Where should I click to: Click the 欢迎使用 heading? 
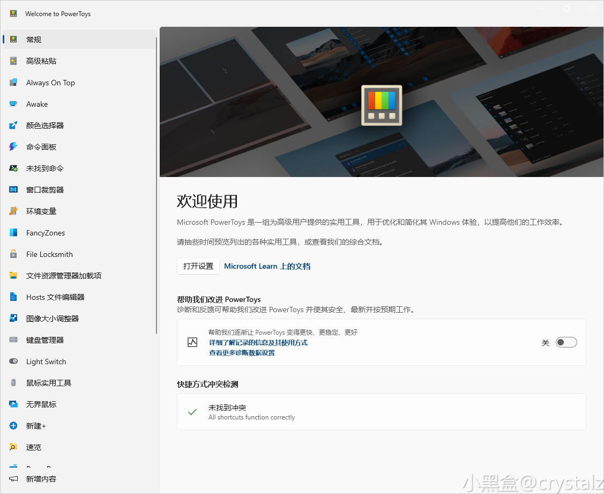tap(207, 201)
